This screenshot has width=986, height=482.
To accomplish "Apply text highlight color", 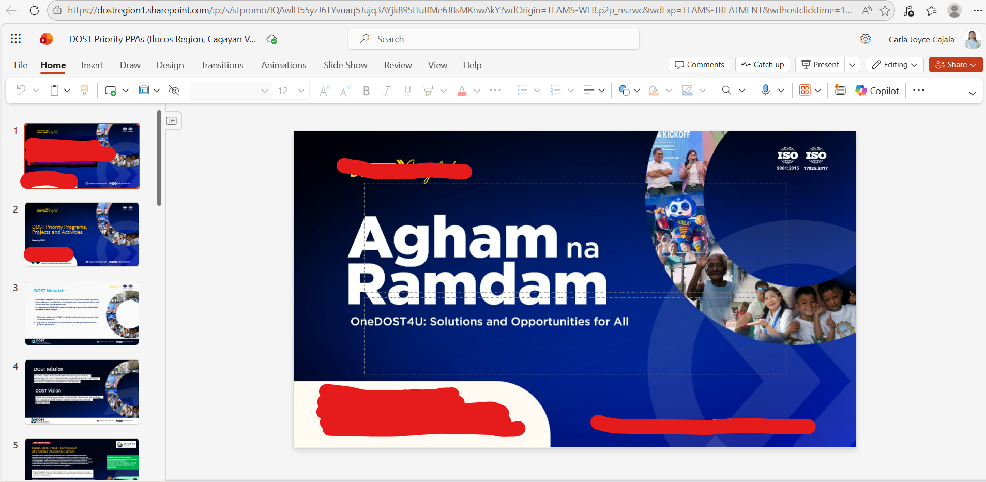I will [x=428, y=91].
